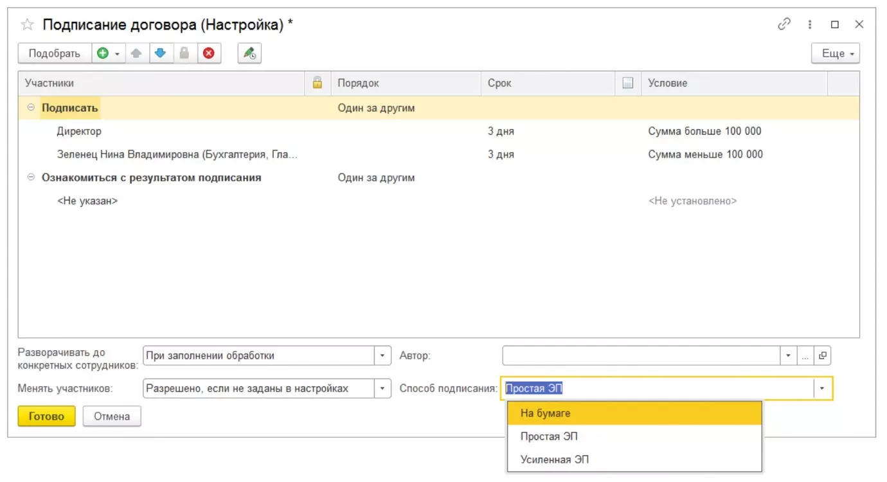Click 3 дня in the Зеленец row
Image resolution: width=887 pixels, height=482 pixels.
501,154
